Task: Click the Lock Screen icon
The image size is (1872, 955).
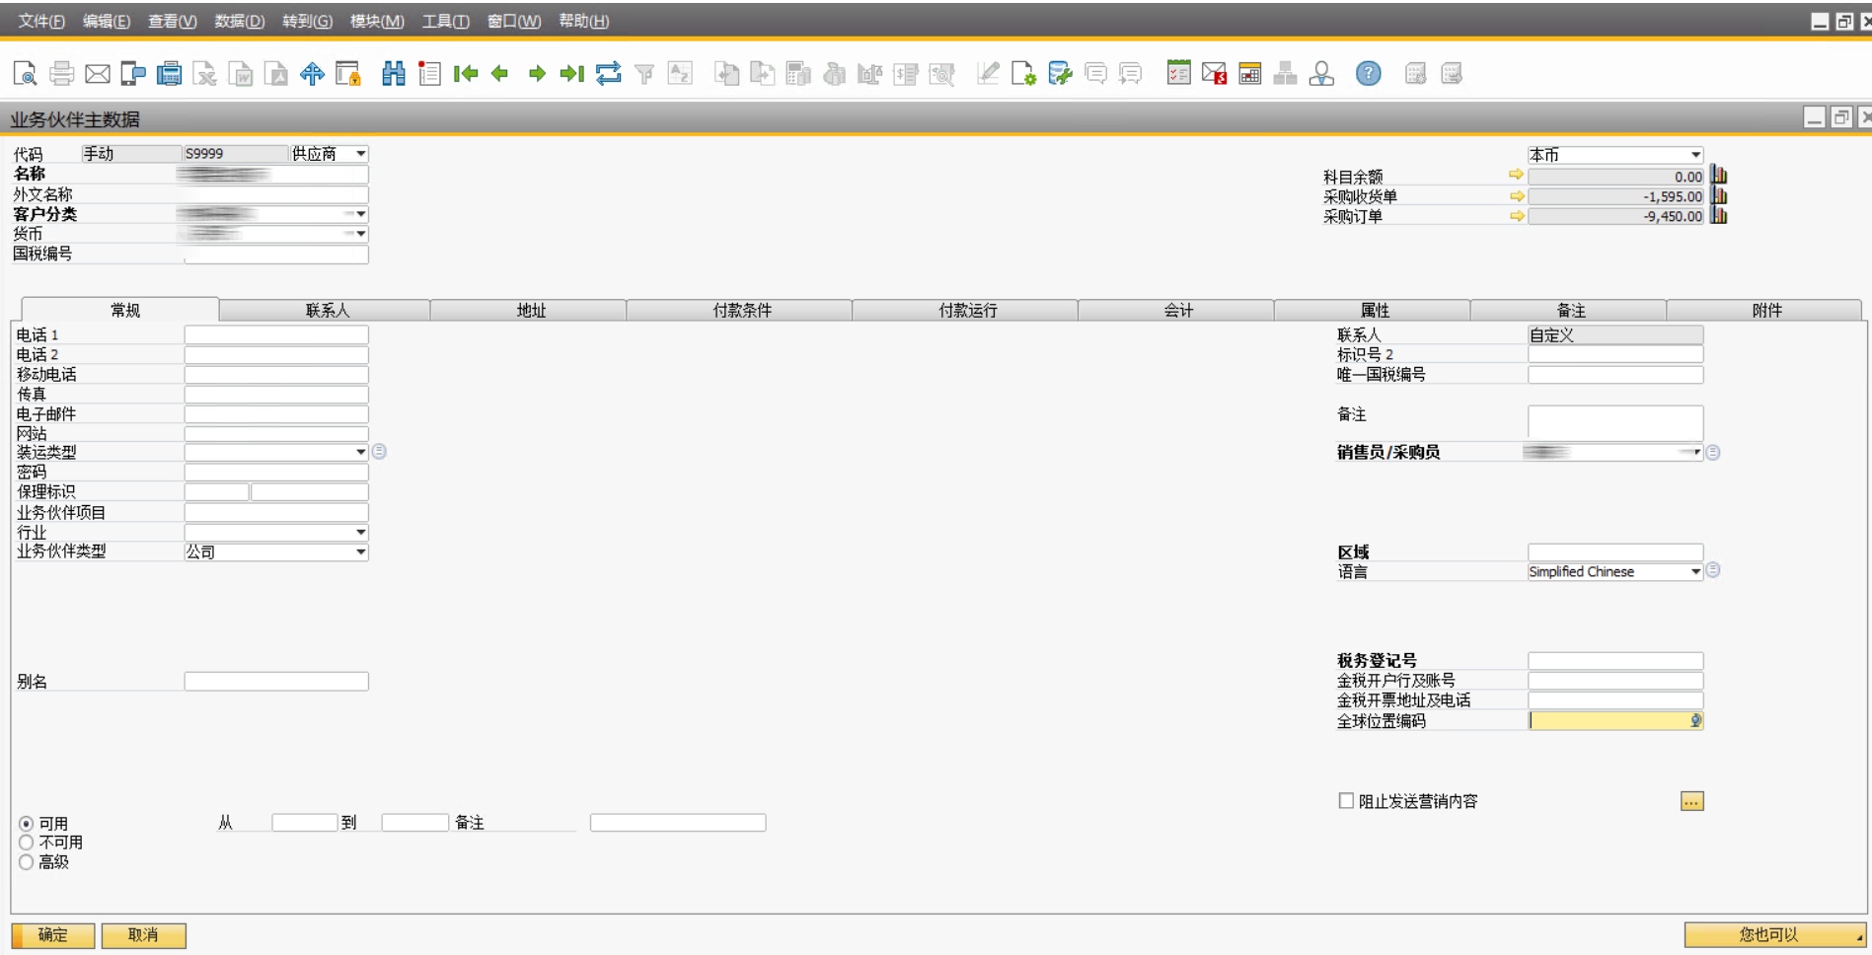Action: tap(348, 73)
